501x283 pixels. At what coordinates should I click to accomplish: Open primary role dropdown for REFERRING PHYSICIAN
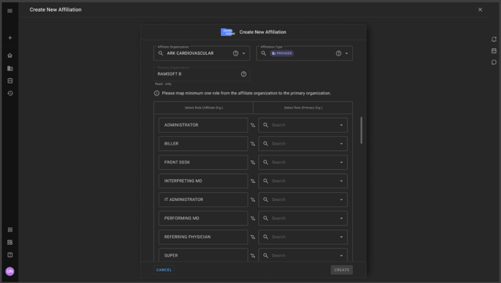341,237
